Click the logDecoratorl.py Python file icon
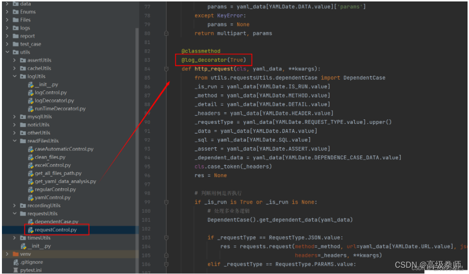Screen dimensions: 469x274 click(30, 101)
